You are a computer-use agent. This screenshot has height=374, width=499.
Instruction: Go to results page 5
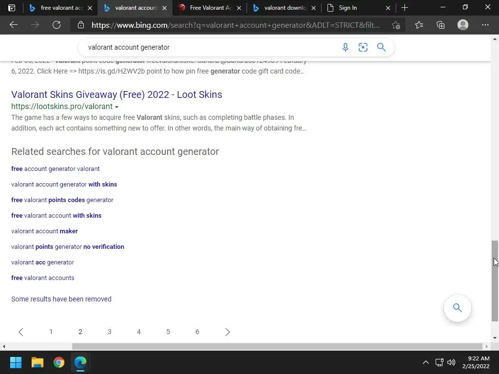click(x=168, y=332)
